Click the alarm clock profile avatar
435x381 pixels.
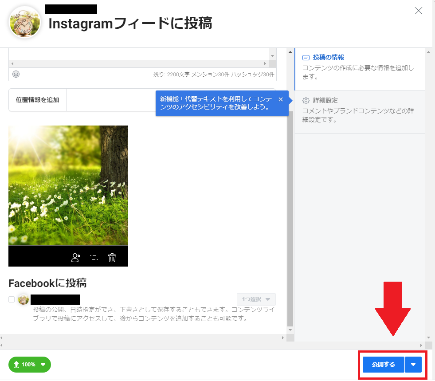coord(25,22)
